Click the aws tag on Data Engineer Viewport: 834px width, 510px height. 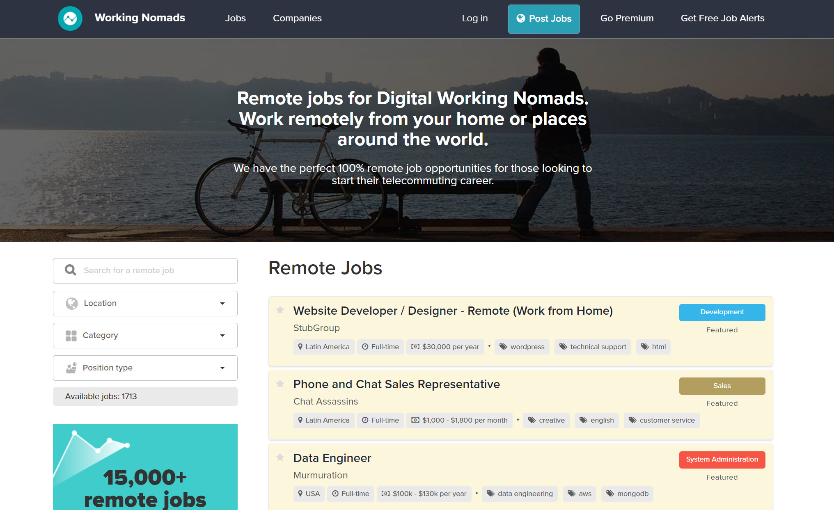pyautogui.click(x=580, y=494)
